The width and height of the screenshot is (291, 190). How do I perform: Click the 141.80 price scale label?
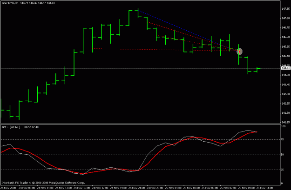(286, 113)
